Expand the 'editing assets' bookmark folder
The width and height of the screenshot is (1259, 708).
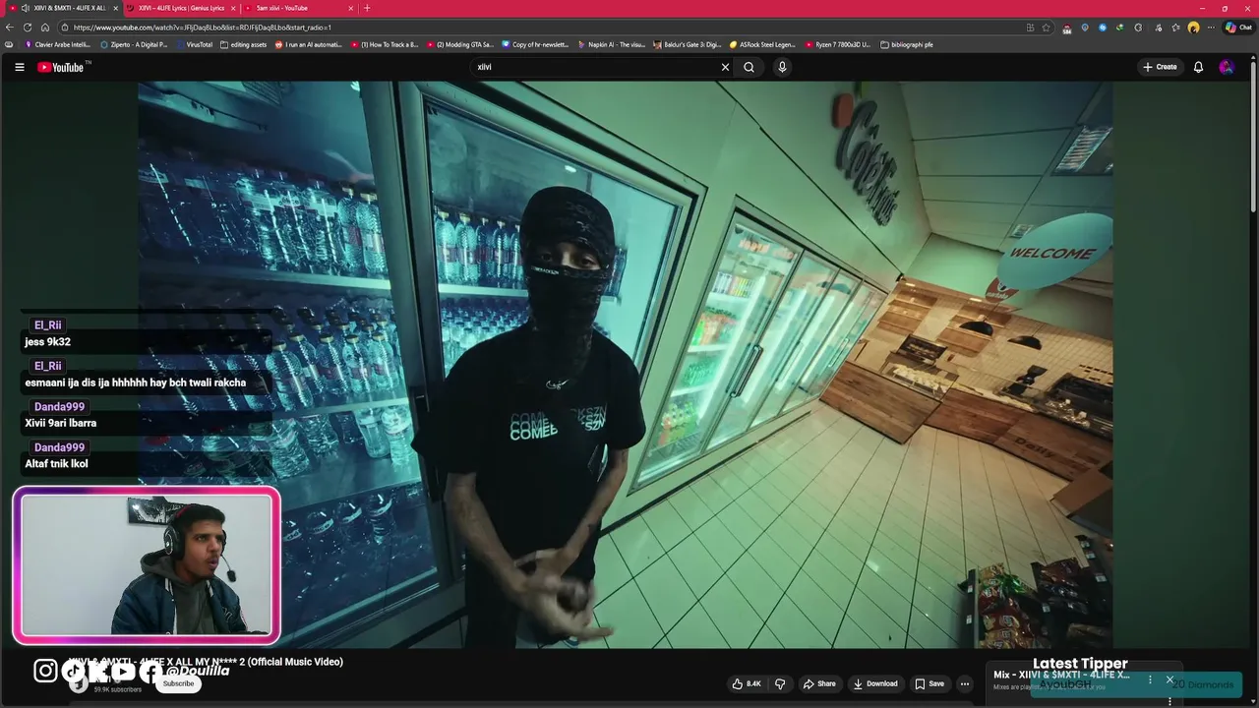[x=244, y=44]
